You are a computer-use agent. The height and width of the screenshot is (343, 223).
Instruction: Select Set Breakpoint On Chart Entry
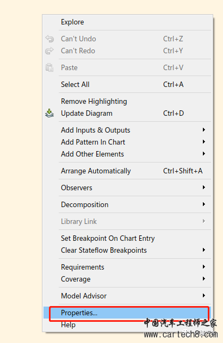[127, 238]
